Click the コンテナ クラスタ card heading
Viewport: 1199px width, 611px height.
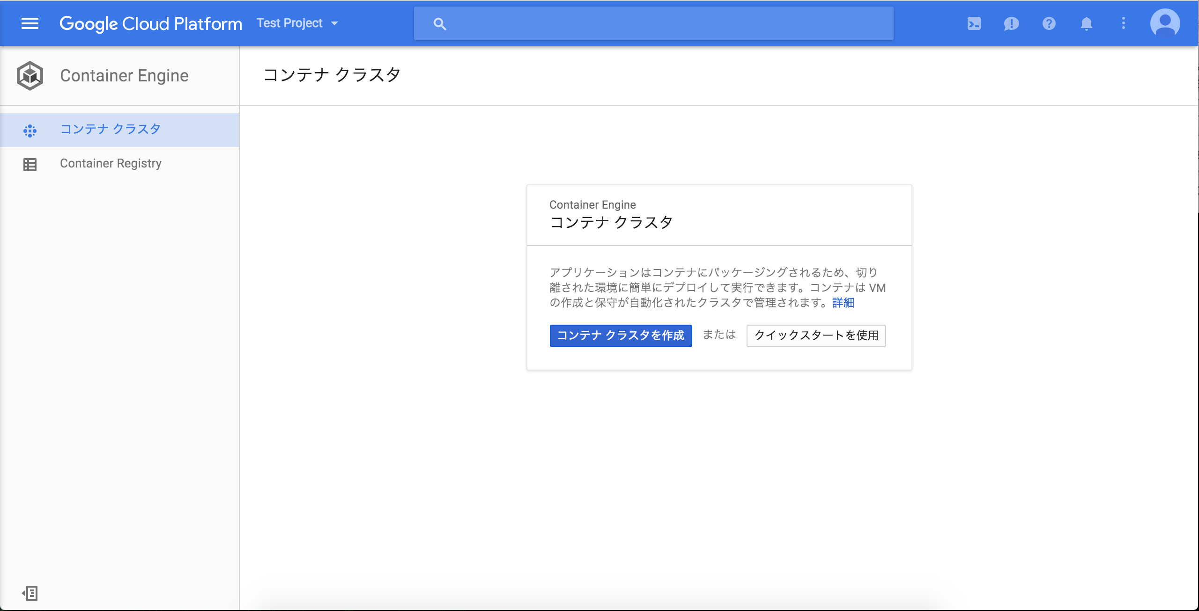pyautogui.click(x=611, y=222)
